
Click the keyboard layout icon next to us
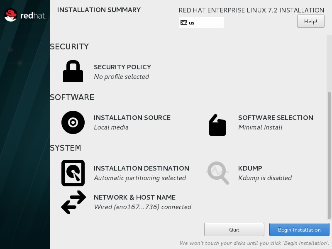(184, 22)
